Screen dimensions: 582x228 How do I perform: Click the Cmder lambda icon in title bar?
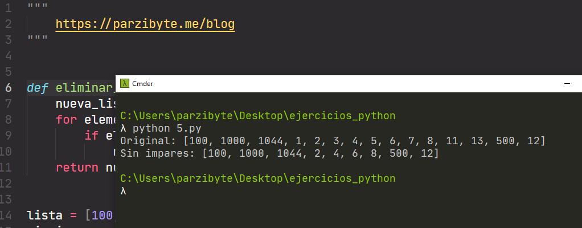(124, 84)
